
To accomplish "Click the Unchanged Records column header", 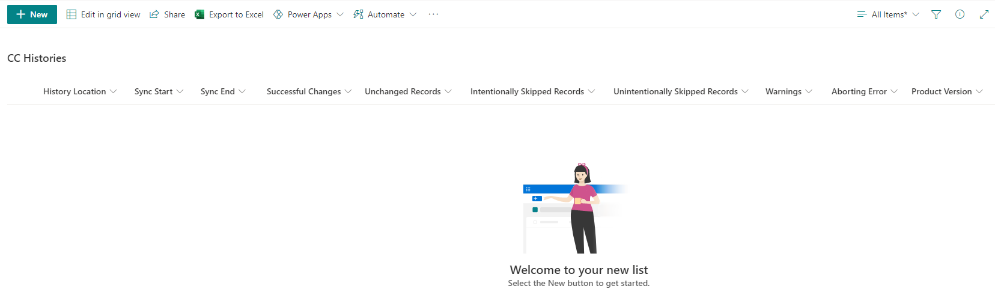I will tap(408, 91).
